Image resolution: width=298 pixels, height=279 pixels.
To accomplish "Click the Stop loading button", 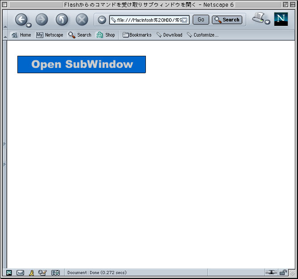I will [82, 19].
